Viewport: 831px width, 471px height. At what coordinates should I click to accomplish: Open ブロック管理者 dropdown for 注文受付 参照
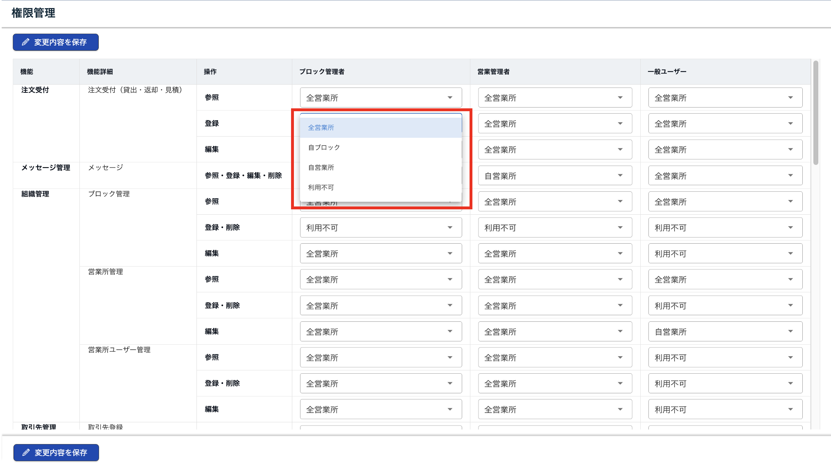(x=381, y=98)
